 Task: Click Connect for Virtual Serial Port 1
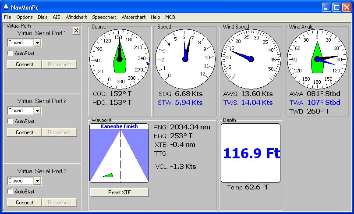(x=25, y=64)
